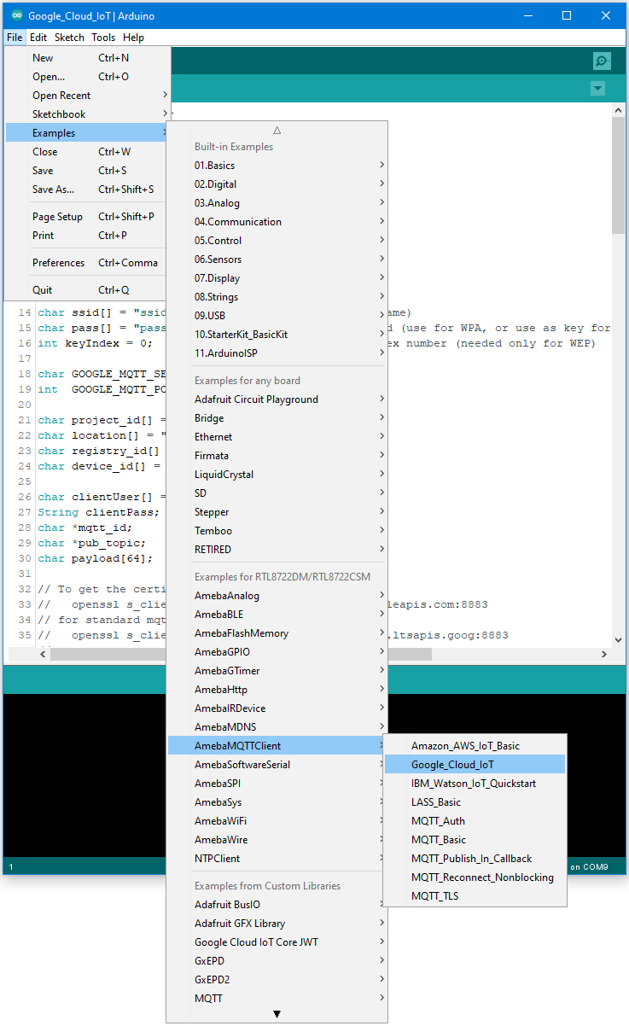Open Amazon_AWS_IoT_Basic example

click(x=475, y=746)
